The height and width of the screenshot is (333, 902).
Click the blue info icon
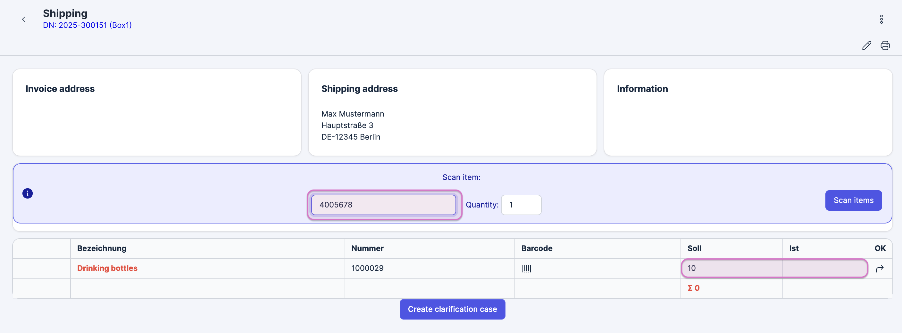click(28, 193)
